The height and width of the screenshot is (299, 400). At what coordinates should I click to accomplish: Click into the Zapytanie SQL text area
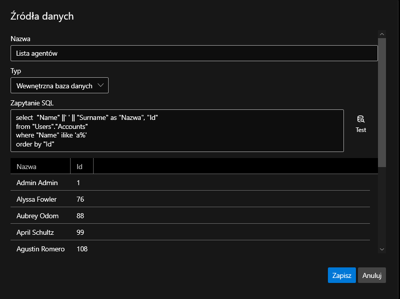(177, 130)
